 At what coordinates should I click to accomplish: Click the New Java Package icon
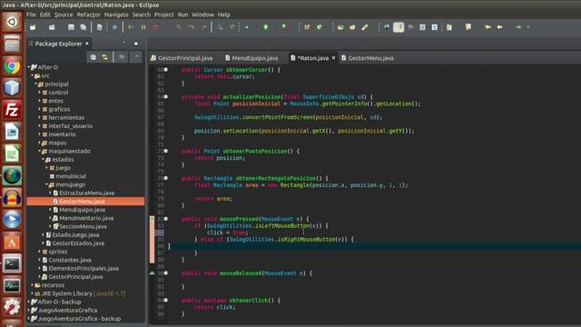tap(307, 27)
